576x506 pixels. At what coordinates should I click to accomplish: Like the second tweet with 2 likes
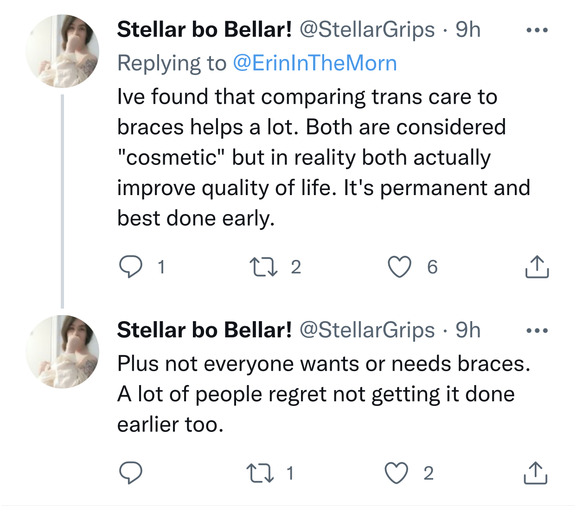pyautogui.click(x=397, y=473)
